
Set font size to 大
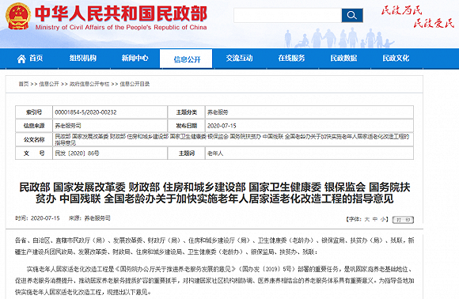point(366,219)
